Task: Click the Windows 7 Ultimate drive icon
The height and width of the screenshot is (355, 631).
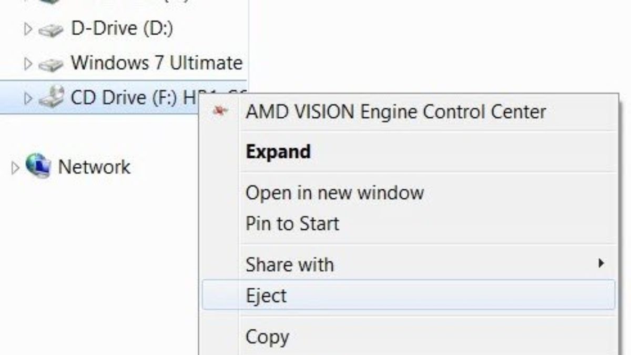Action: point(50,64)
